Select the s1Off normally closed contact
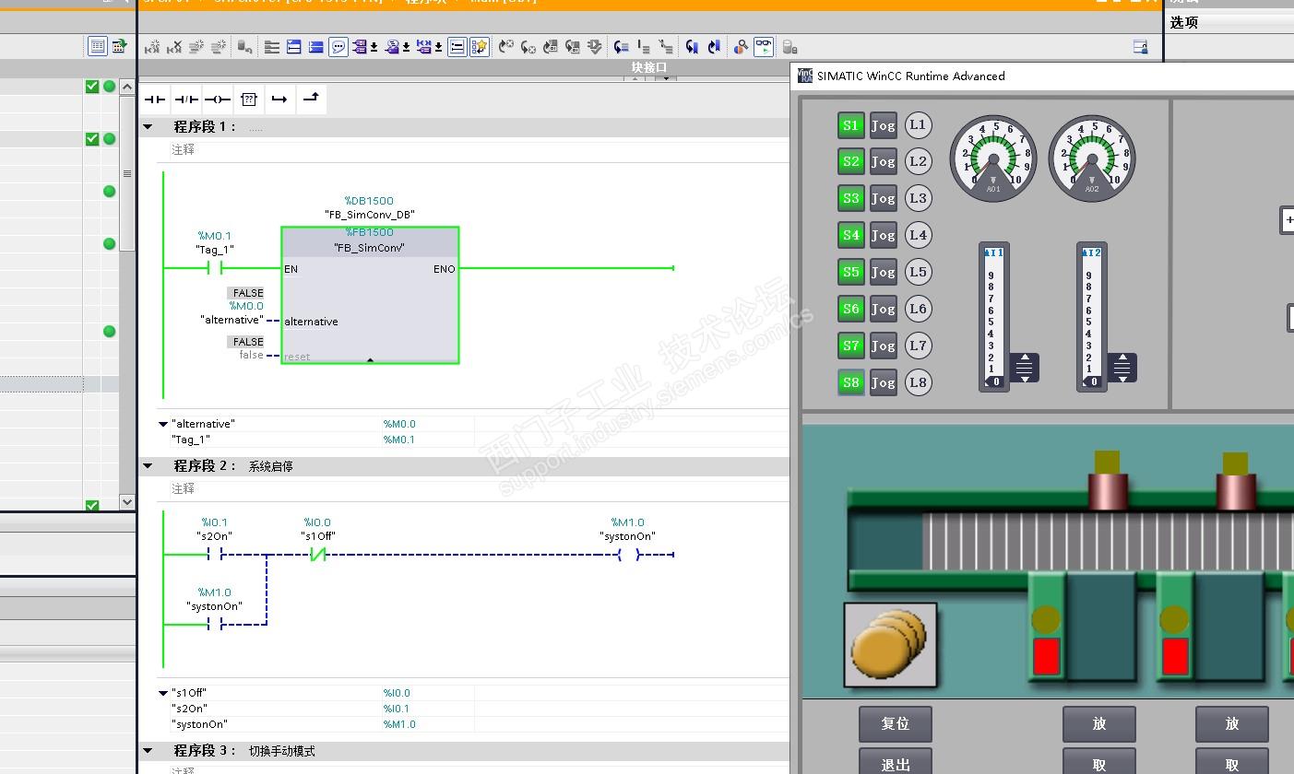This screenshot has height=774, width=1294. pos(317,555)
